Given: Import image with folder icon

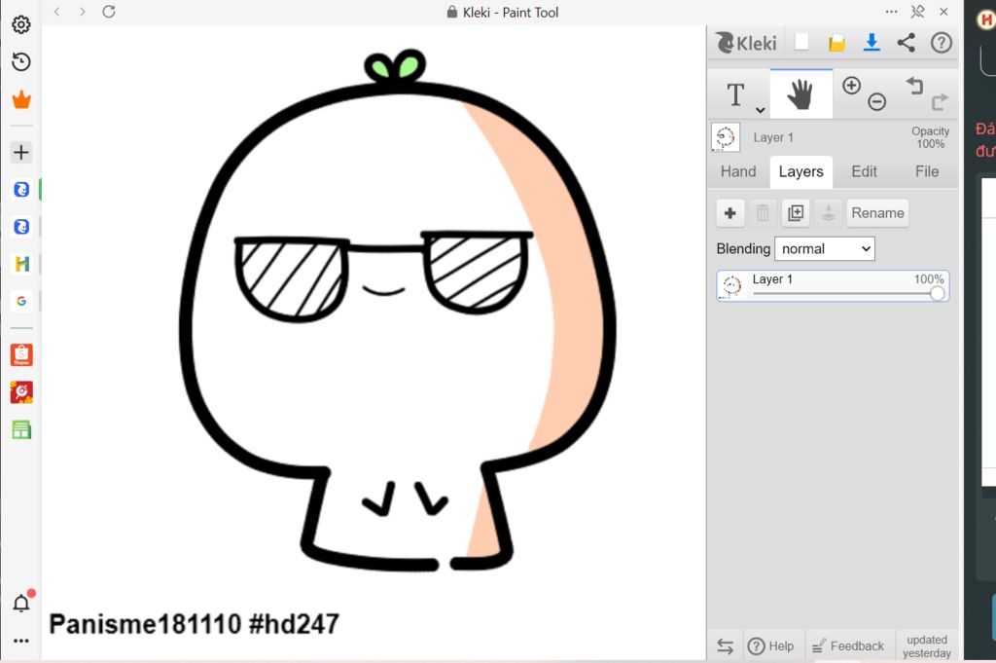Looking at the screenshot, I should click(x=836, y=43).
